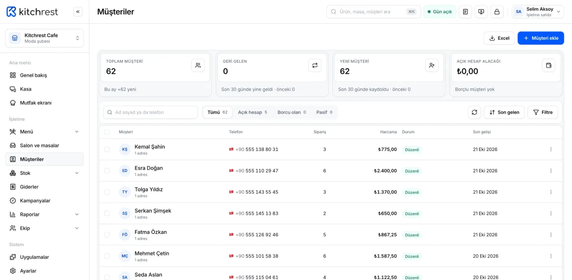This screenshot has height=280, width=572.
Task: Click the lock icon in the top bar
Action: click(497, 12)
